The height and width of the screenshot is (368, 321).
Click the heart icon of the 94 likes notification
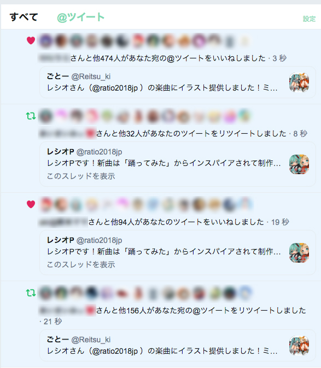click(31, 204)
